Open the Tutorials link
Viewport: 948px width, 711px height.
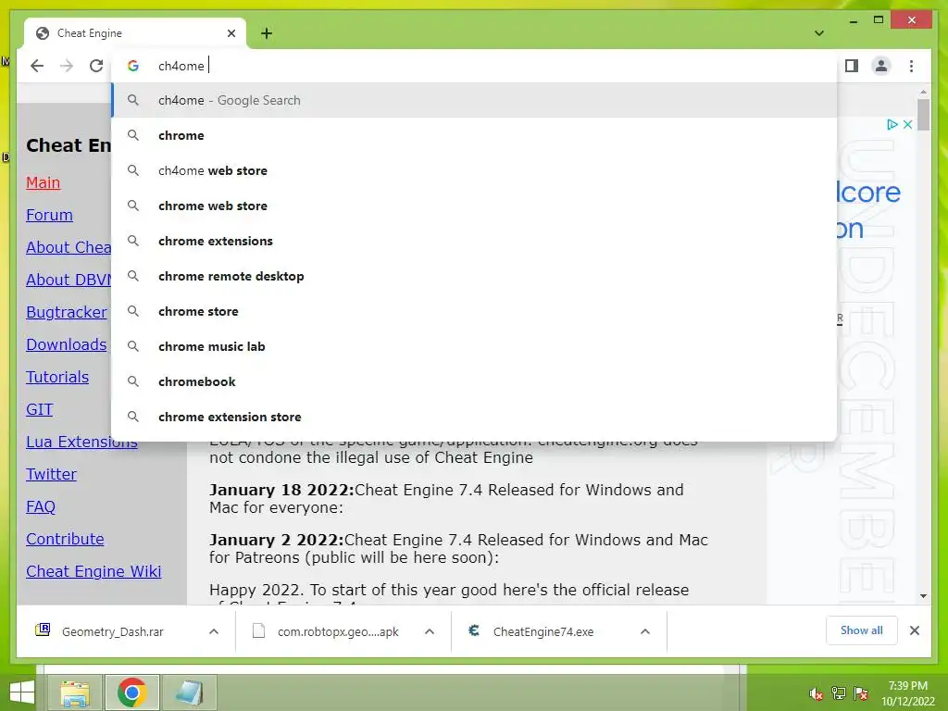click(57, 377)
